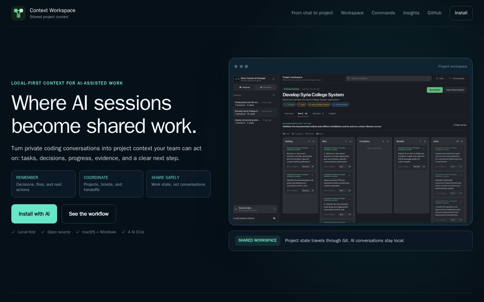Click magnifier icon in Search projects field
Image resolution: width=484 pixels, height=302 pixels.
click(x=349, y=79)
